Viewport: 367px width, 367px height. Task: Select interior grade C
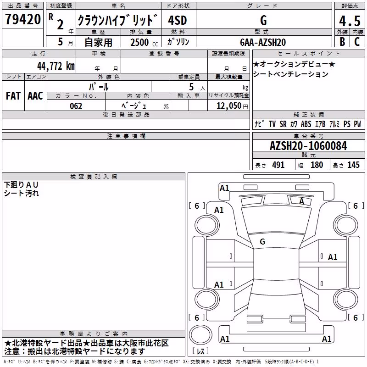point(357,42)
